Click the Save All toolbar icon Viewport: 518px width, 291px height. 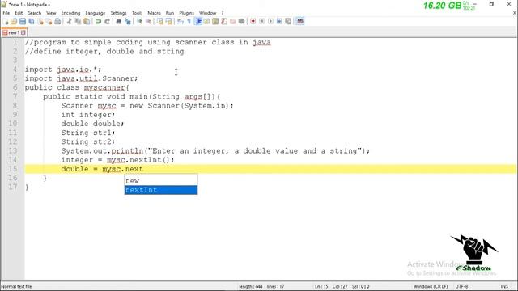coord(32,22)
